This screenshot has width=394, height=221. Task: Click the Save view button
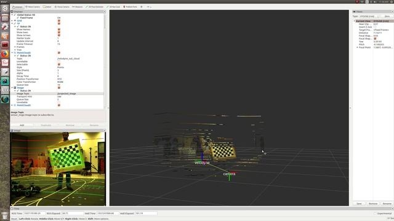[359, 204]
